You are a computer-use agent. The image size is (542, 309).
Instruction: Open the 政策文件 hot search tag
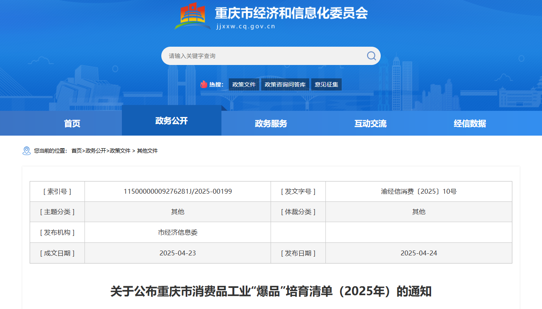coord(244,84)
